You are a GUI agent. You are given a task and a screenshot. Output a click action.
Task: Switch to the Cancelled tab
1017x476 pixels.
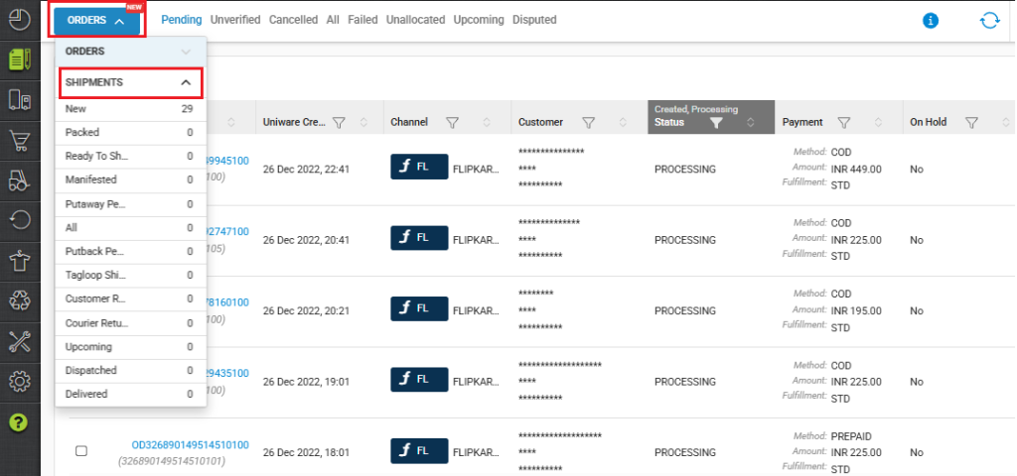293,20
